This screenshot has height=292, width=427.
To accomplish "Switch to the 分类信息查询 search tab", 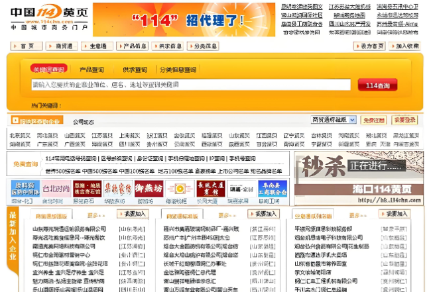I will (178, 70).
